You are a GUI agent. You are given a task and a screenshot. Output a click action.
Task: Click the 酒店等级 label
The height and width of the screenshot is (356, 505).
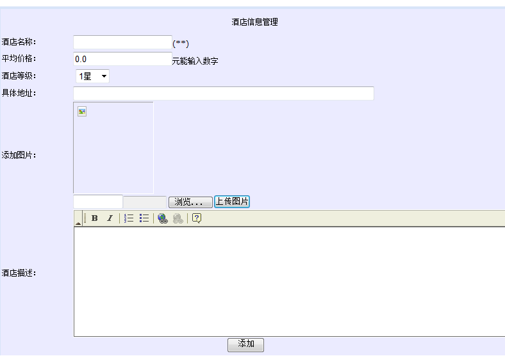point(19,76)
